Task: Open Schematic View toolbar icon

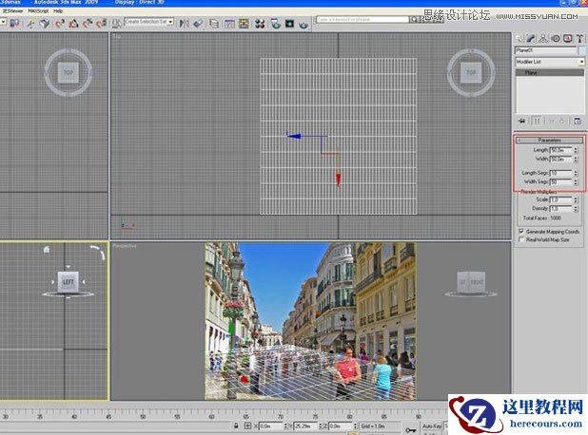Action: (x=244, y=24)
